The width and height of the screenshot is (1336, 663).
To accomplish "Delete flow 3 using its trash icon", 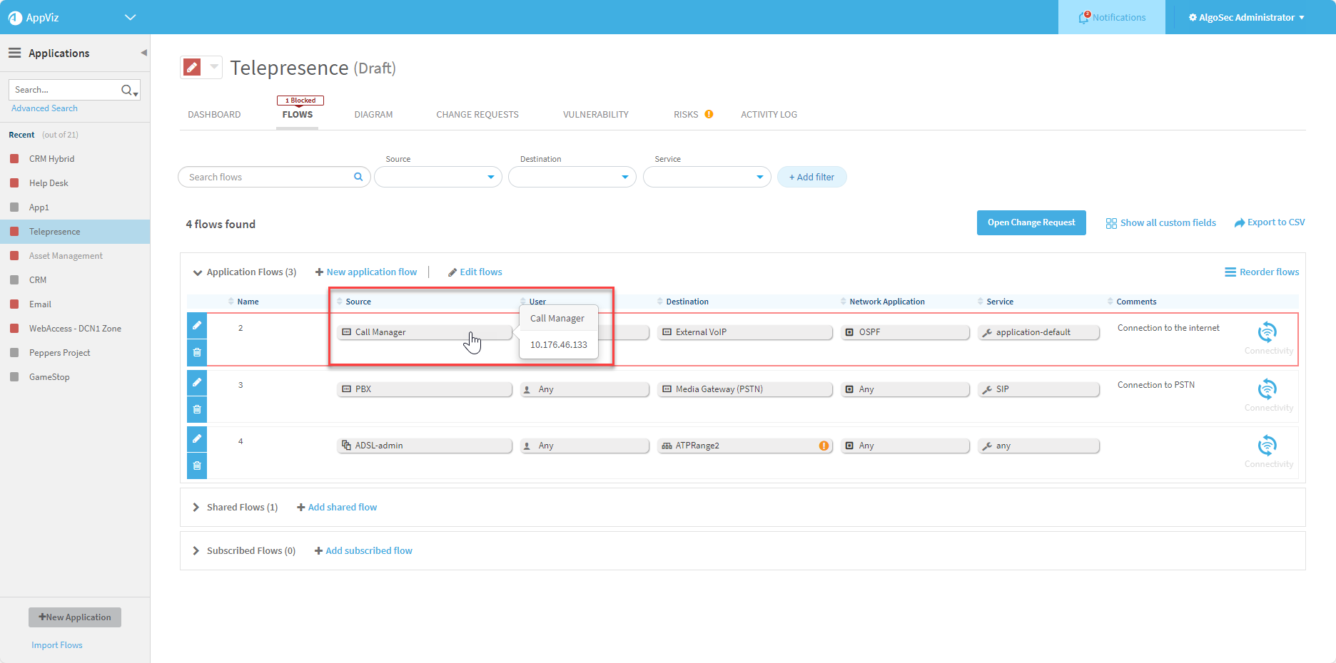I will pyautogui.click(x=197, y=409).
